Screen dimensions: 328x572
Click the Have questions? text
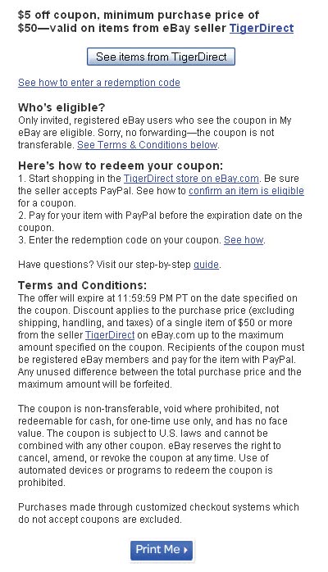[x=56, y=265]
